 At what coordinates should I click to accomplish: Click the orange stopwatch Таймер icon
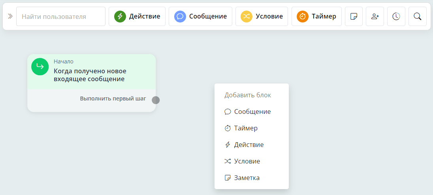[x=303, y=17]
